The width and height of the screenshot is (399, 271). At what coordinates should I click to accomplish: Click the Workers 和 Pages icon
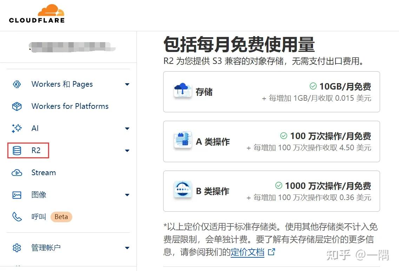(16, 84)
